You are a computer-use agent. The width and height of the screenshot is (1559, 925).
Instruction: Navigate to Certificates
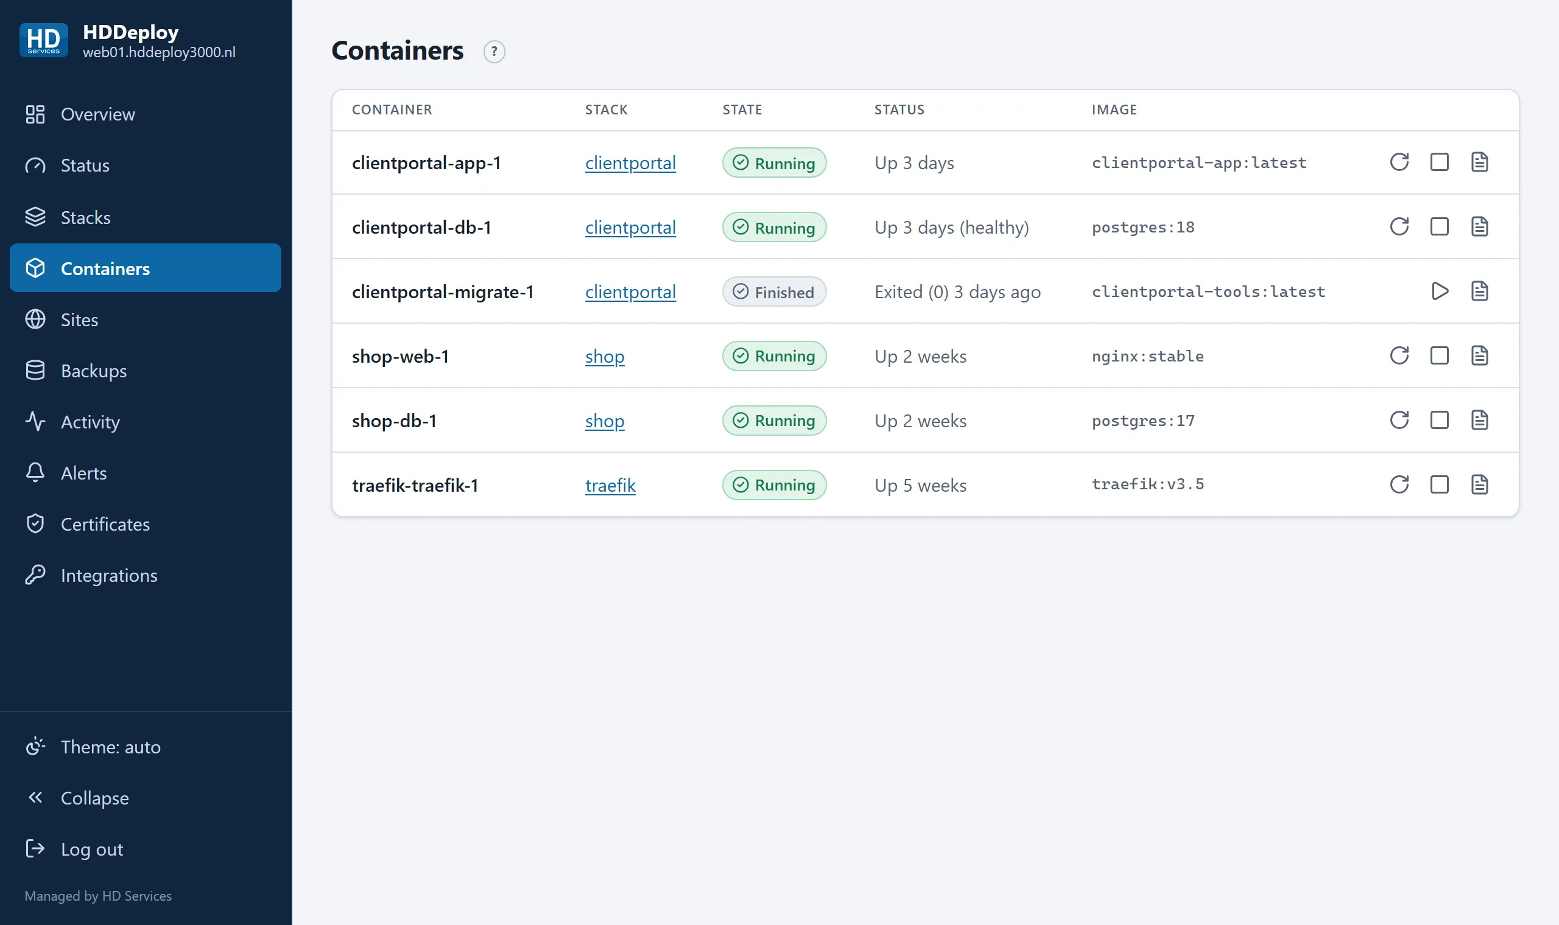pos(146,523)
